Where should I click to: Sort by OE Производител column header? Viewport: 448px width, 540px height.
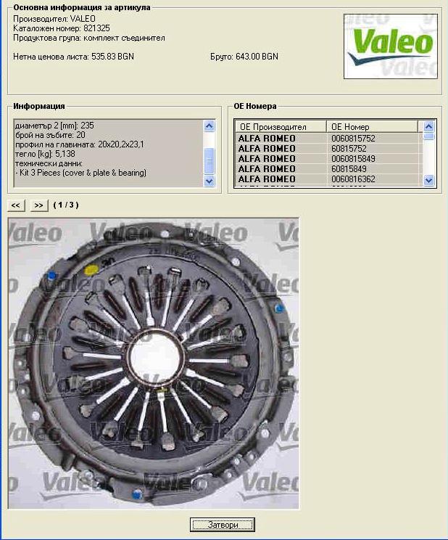[x=280, y=127]
